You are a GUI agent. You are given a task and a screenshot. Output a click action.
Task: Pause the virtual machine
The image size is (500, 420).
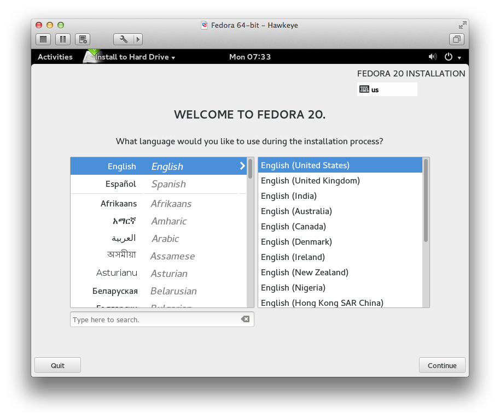[x=63, y=39]
